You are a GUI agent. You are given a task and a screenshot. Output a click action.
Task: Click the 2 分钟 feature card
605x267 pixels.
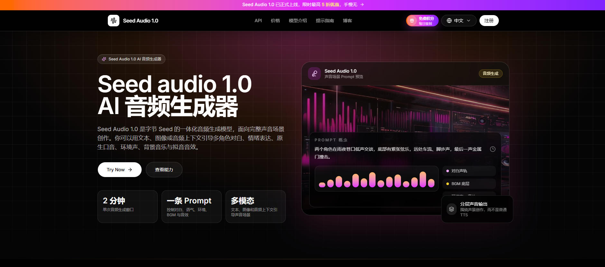[x=127, y=206]
